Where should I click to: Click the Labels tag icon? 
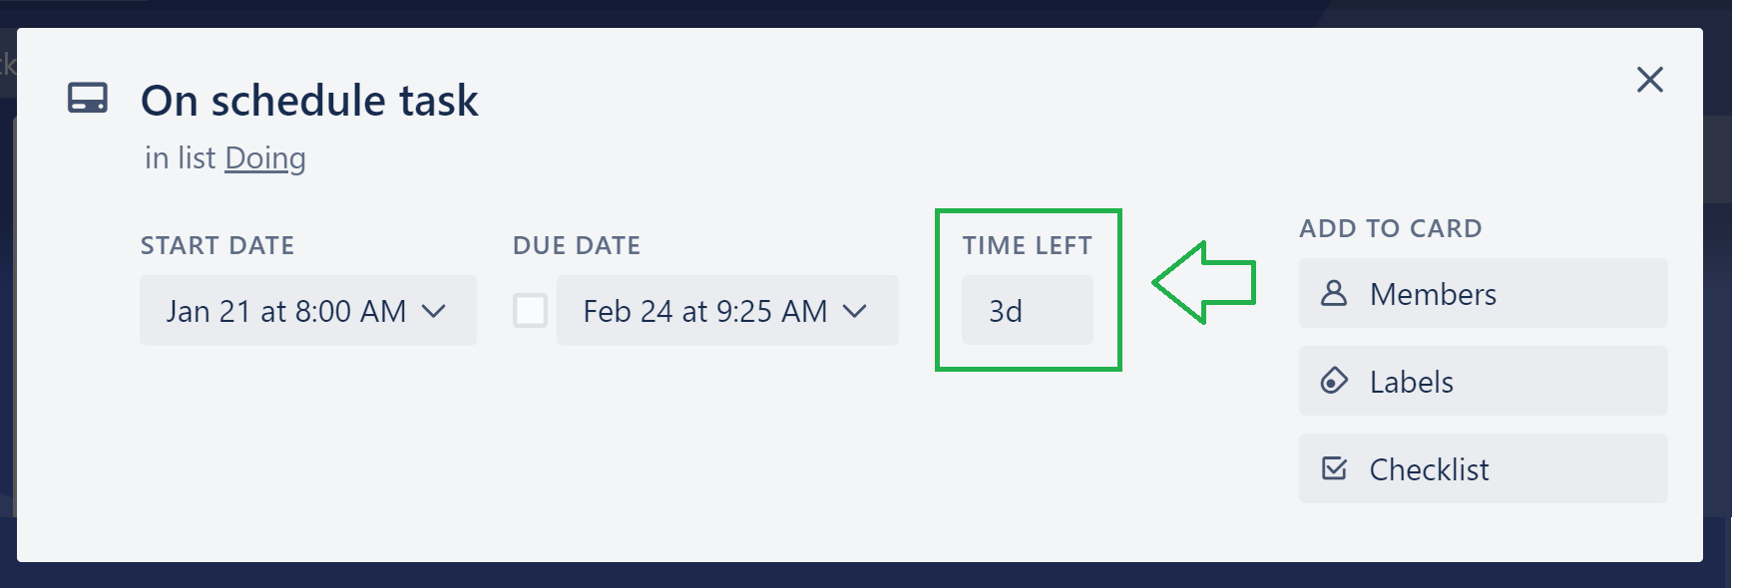(1336, 381)
